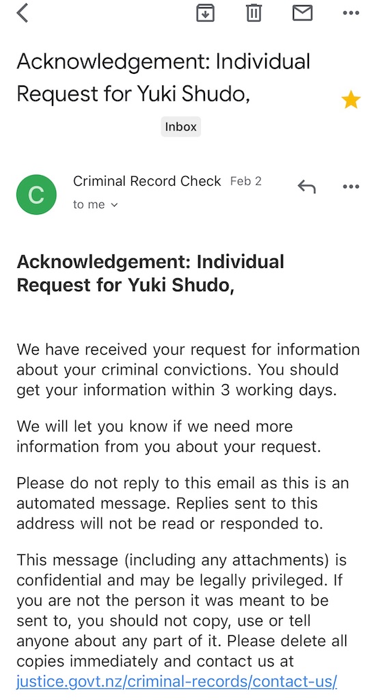This screenshot has height=700, width=380.
Task: Tap the 'We have received your request' paragraph
Action: click(x=188, y=370)
